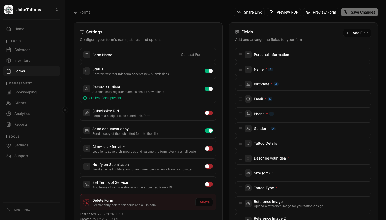Screen dimensions: 386x220
Task: Click the phone icon on the Phone field
Action: click(248, 114)
